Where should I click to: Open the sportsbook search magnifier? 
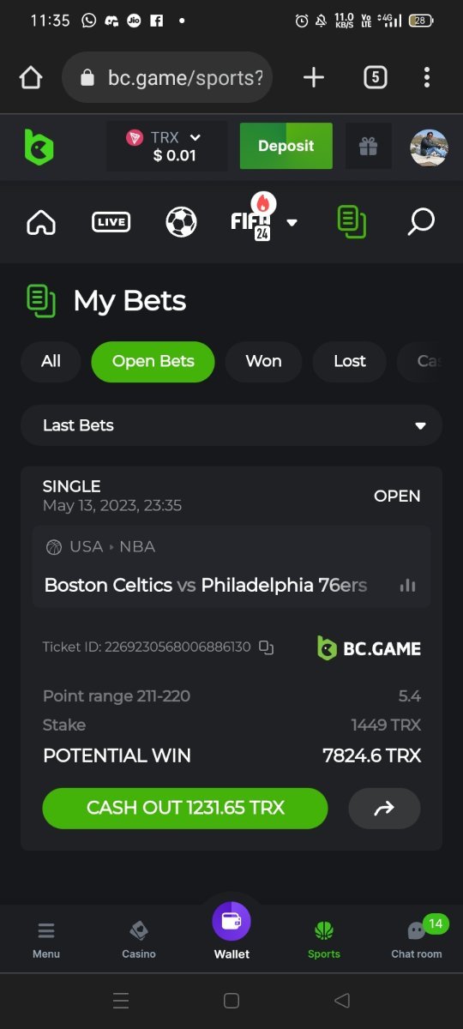[x=420, y=222]
